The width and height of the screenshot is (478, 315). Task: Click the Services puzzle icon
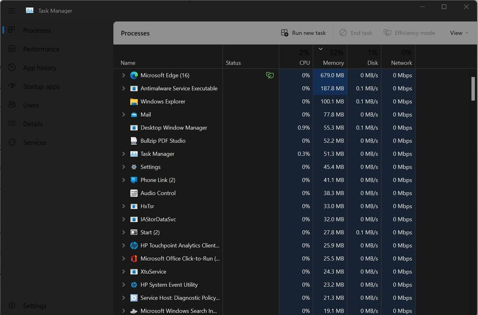12,142
